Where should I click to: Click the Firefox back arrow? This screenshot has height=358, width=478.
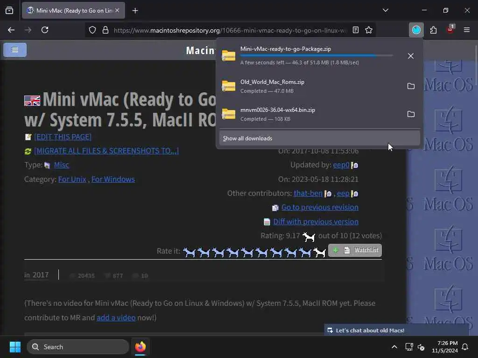click(11, 30)
